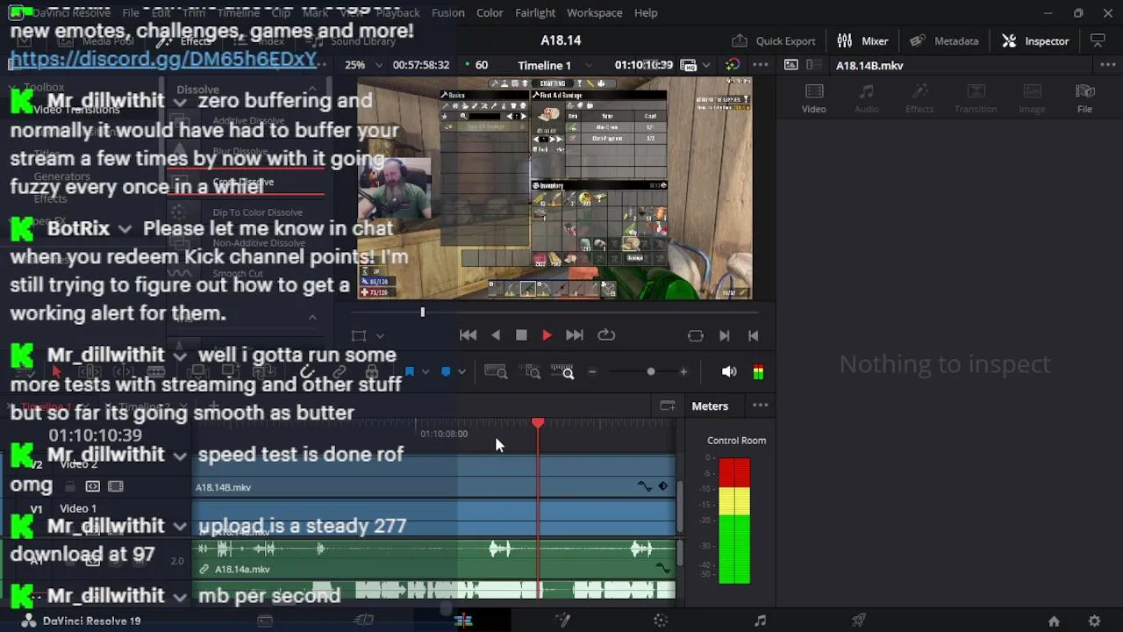The image size is (1123, 632).
Task: Click the Quick Export button
Action: click(x=774, y=40)
